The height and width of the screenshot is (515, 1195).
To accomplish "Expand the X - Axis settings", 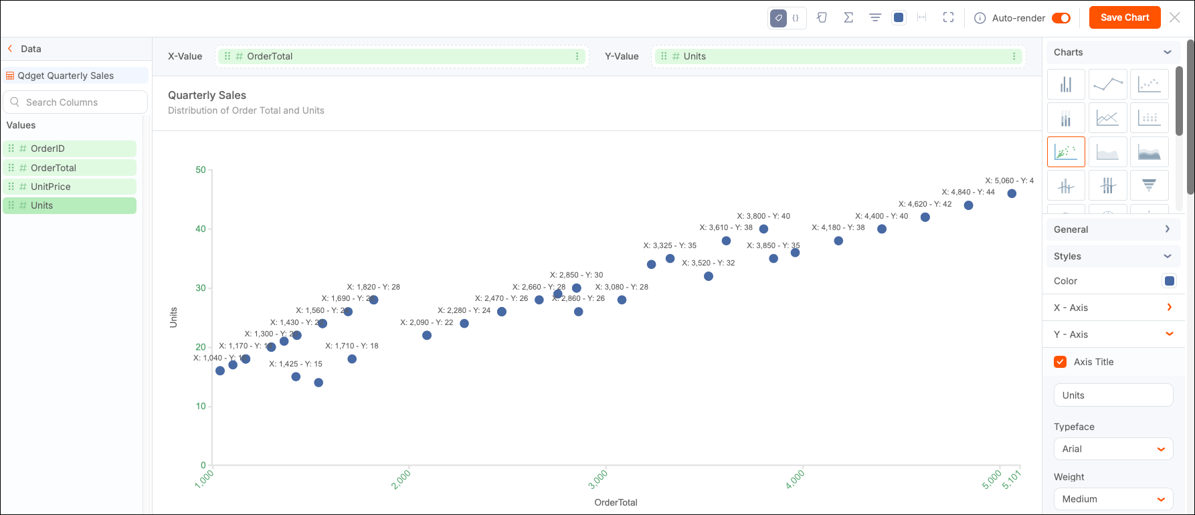I will point(1113,308).
